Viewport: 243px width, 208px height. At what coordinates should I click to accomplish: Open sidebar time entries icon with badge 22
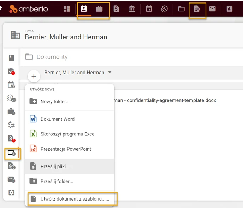click(x=11, y=98)
